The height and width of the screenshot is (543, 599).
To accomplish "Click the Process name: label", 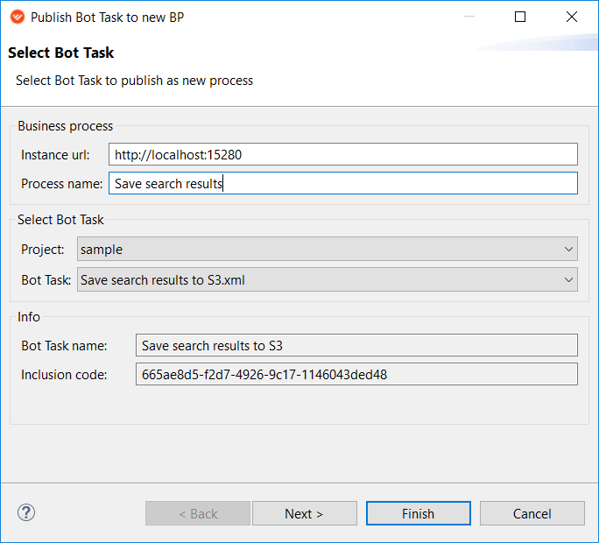I will [x=62, y=184].
